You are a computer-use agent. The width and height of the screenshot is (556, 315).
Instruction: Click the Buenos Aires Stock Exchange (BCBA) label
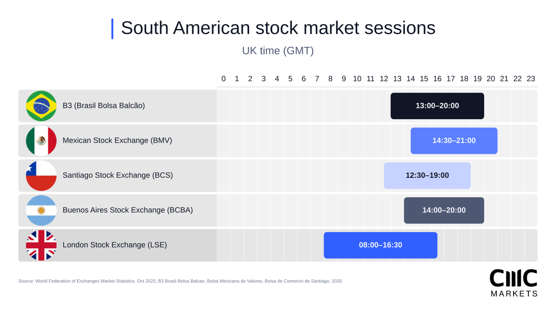[x=128, y=210]
